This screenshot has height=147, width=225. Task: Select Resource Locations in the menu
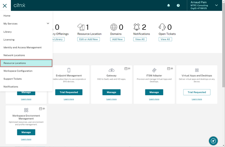click(x=26, y=63)
